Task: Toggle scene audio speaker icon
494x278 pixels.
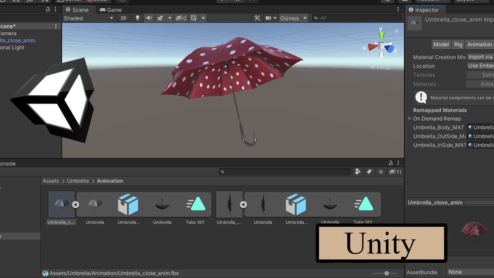Action: click(149, 18)
